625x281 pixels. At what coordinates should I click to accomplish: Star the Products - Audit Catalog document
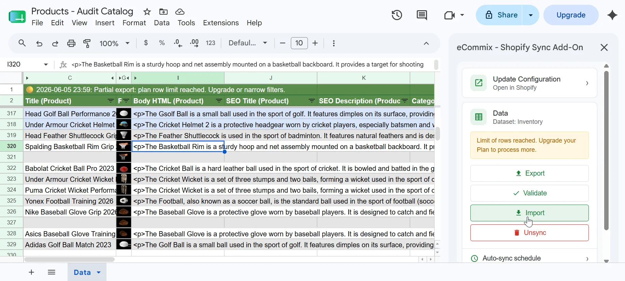pos(147,12)
